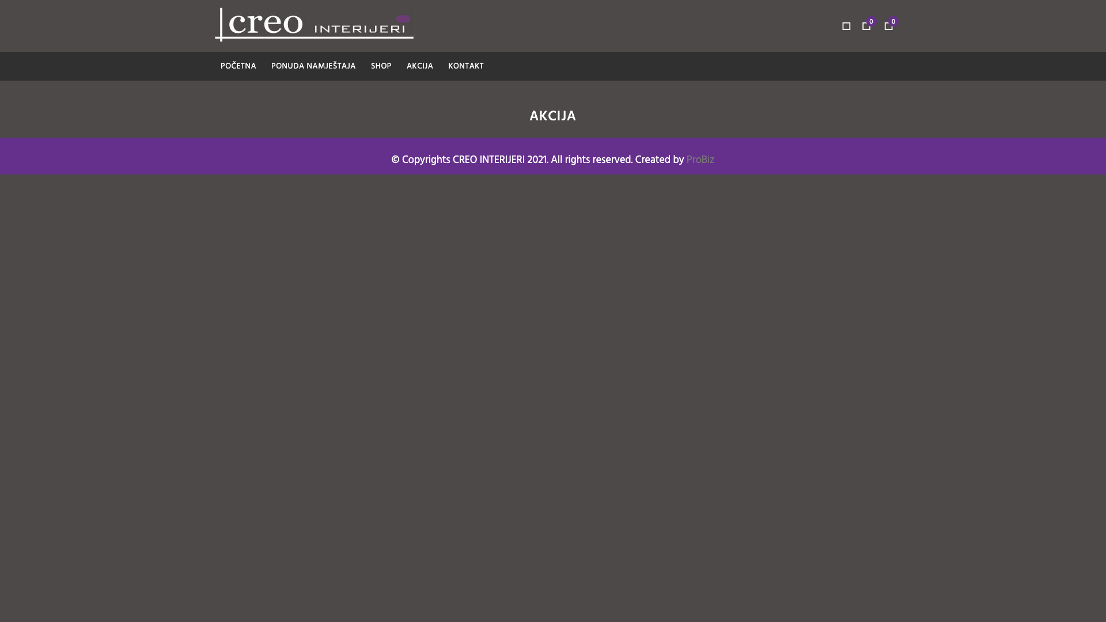Image resolution: width=1106 pixels, height=622 pixels.
Task: Open the POČETNA menu item
Action: tap(238, 66)
